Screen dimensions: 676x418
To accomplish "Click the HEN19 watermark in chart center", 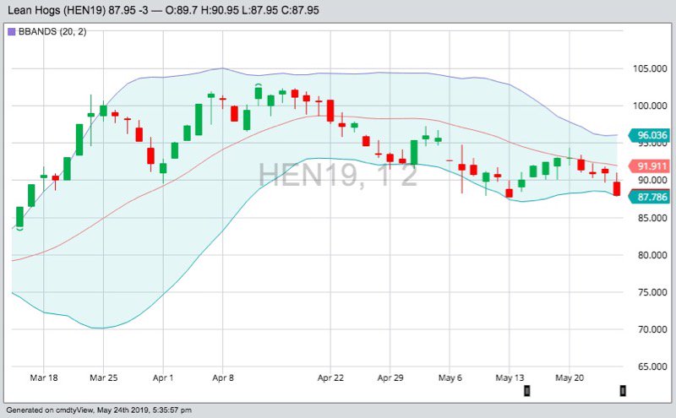I will (338, 175).
